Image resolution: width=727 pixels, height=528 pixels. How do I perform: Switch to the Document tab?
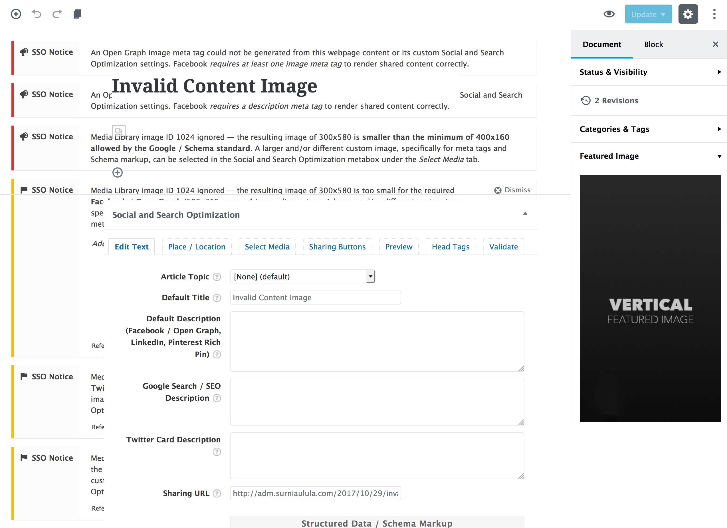(x=602, y=44)
